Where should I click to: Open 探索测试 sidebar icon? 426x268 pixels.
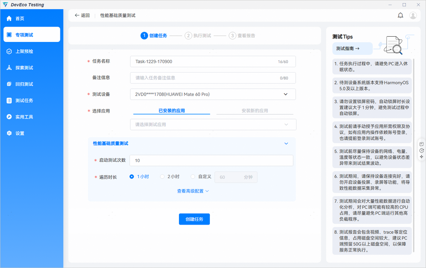tap(9, 68)
